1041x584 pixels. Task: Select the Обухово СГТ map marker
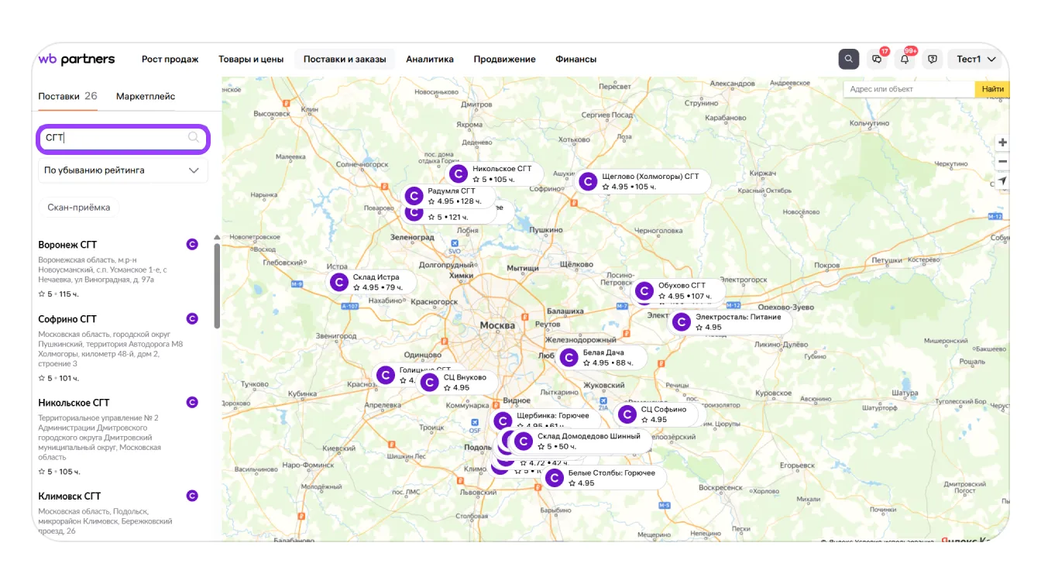tap(679, 290)
